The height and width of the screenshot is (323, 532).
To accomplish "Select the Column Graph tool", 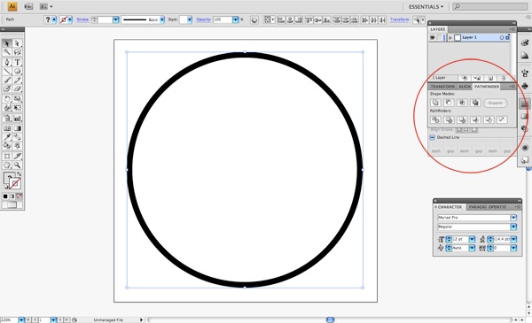I will [18, 119].
